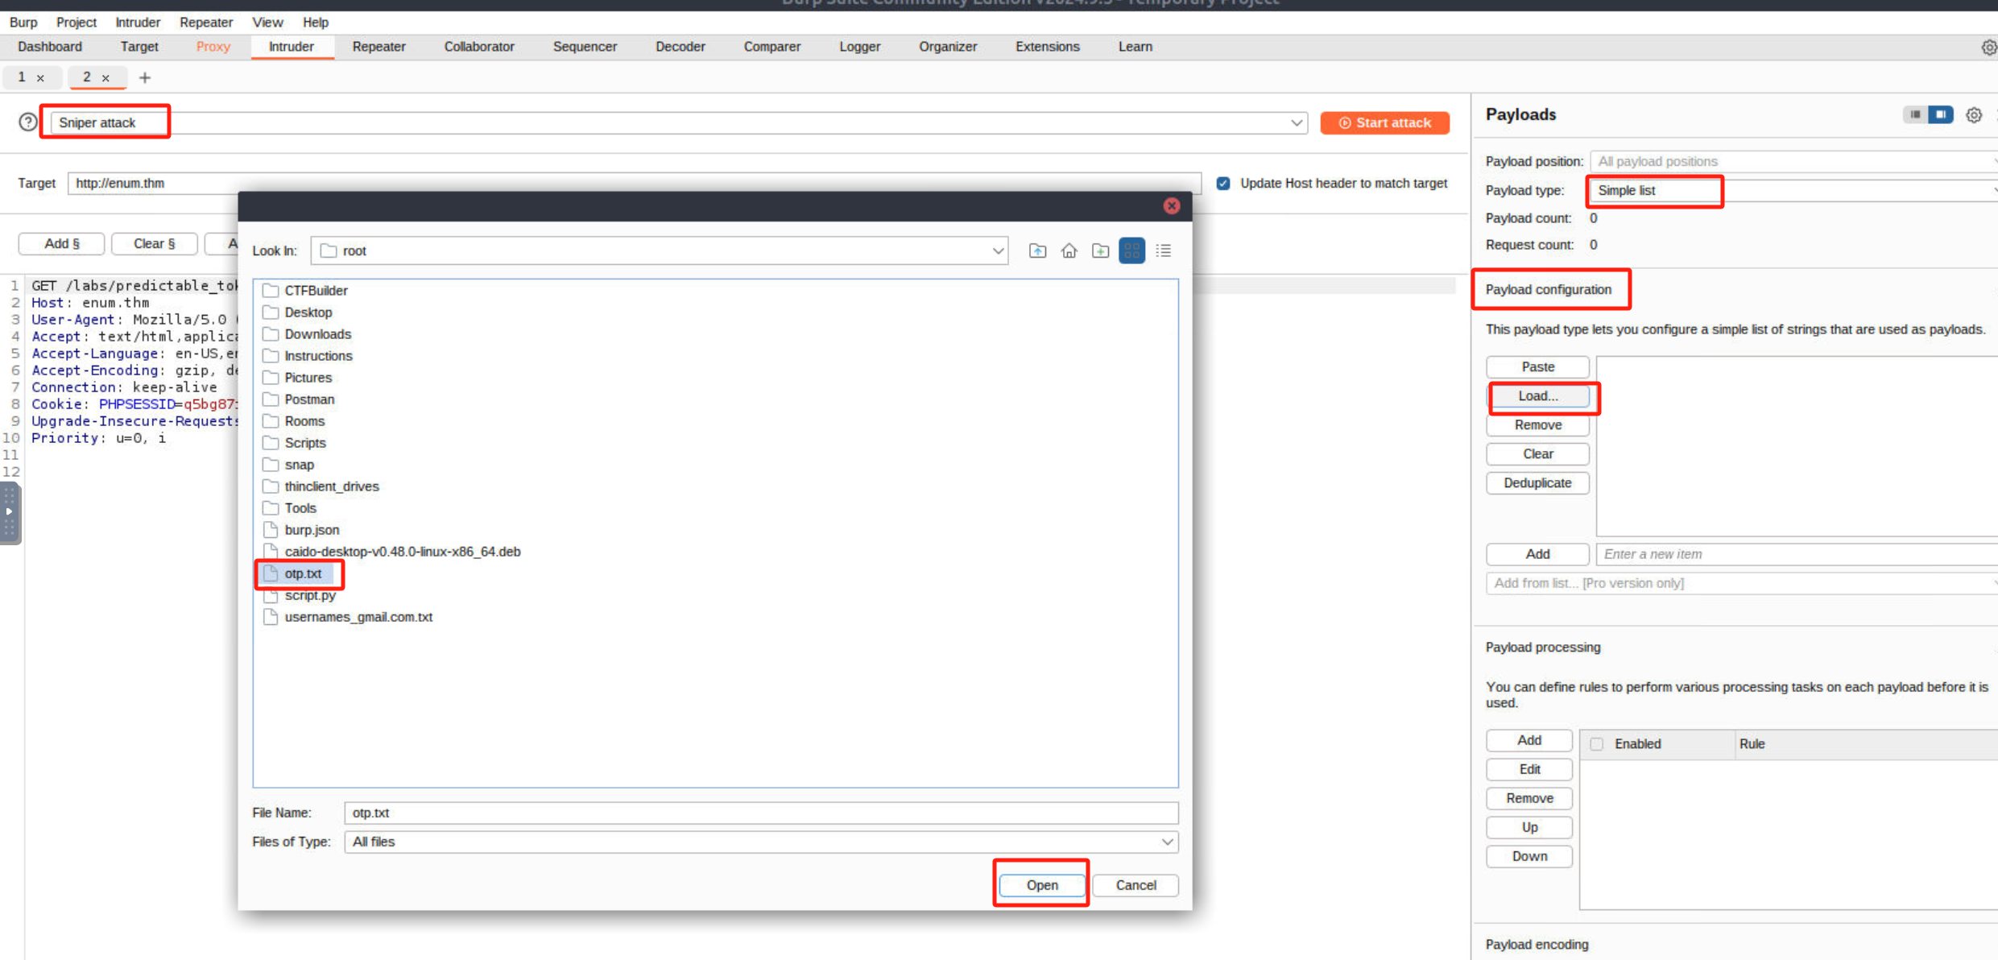
Task: Click the File Name input field
Action: click(760, 813)
